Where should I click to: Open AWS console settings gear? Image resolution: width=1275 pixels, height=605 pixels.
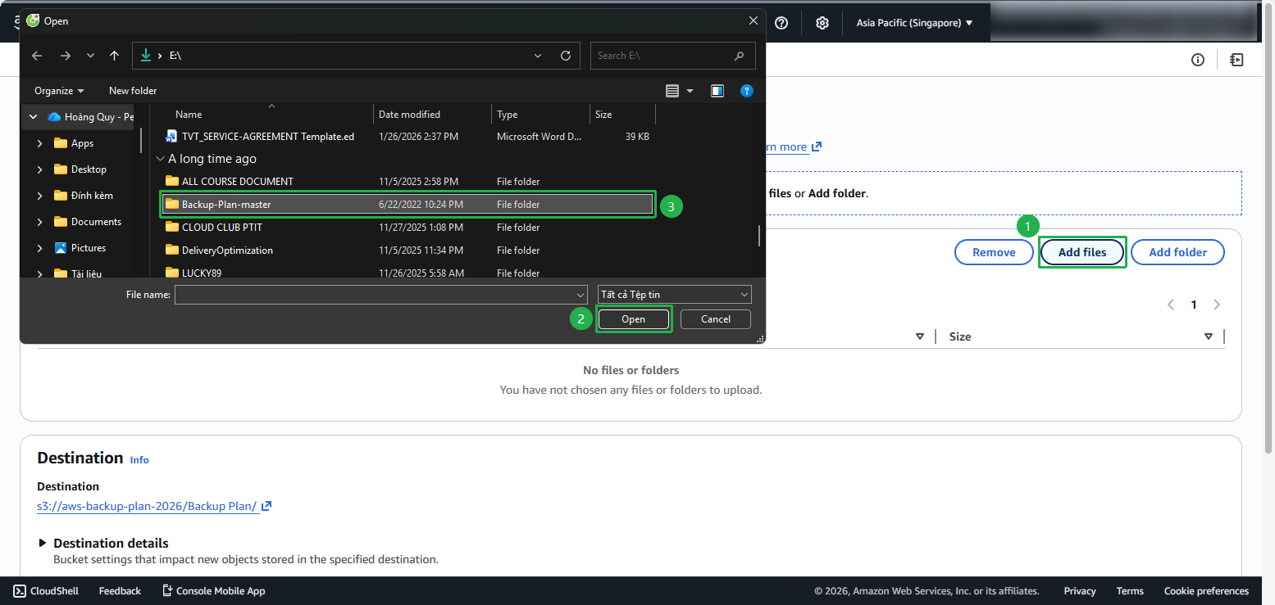coord(822,23)
